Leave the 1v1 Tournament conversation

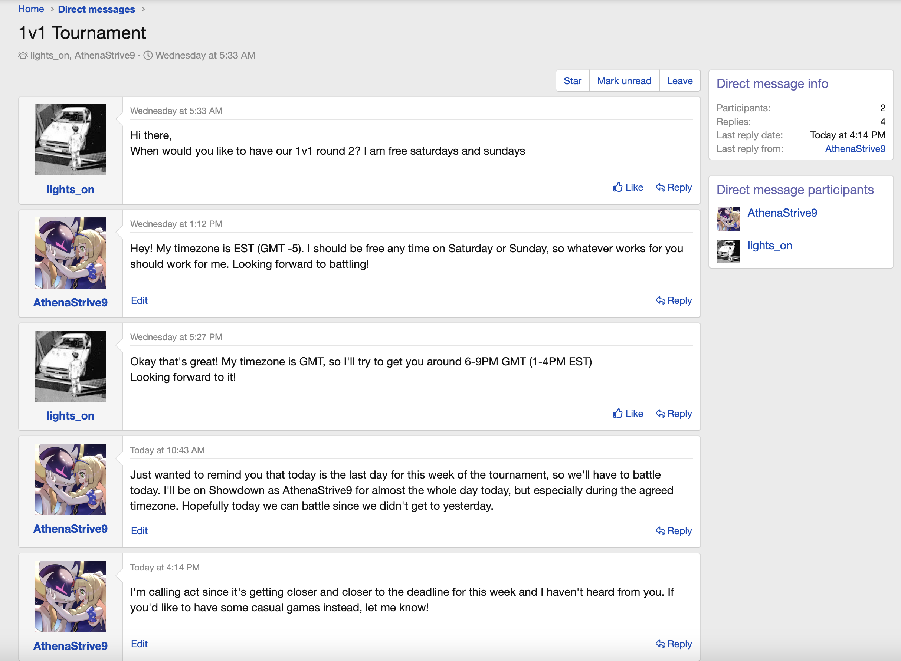click(x=679, y=81)
